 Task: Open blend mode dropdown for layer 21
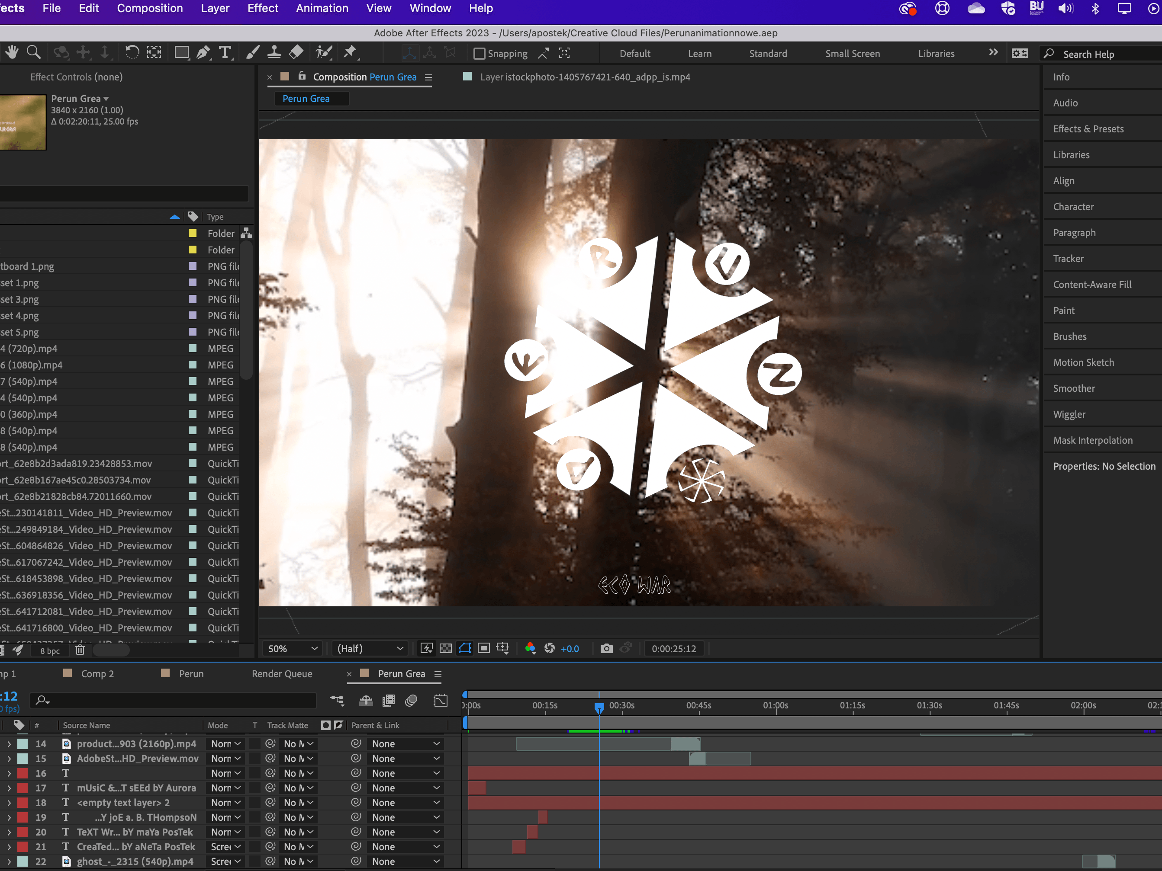(226, 847)
